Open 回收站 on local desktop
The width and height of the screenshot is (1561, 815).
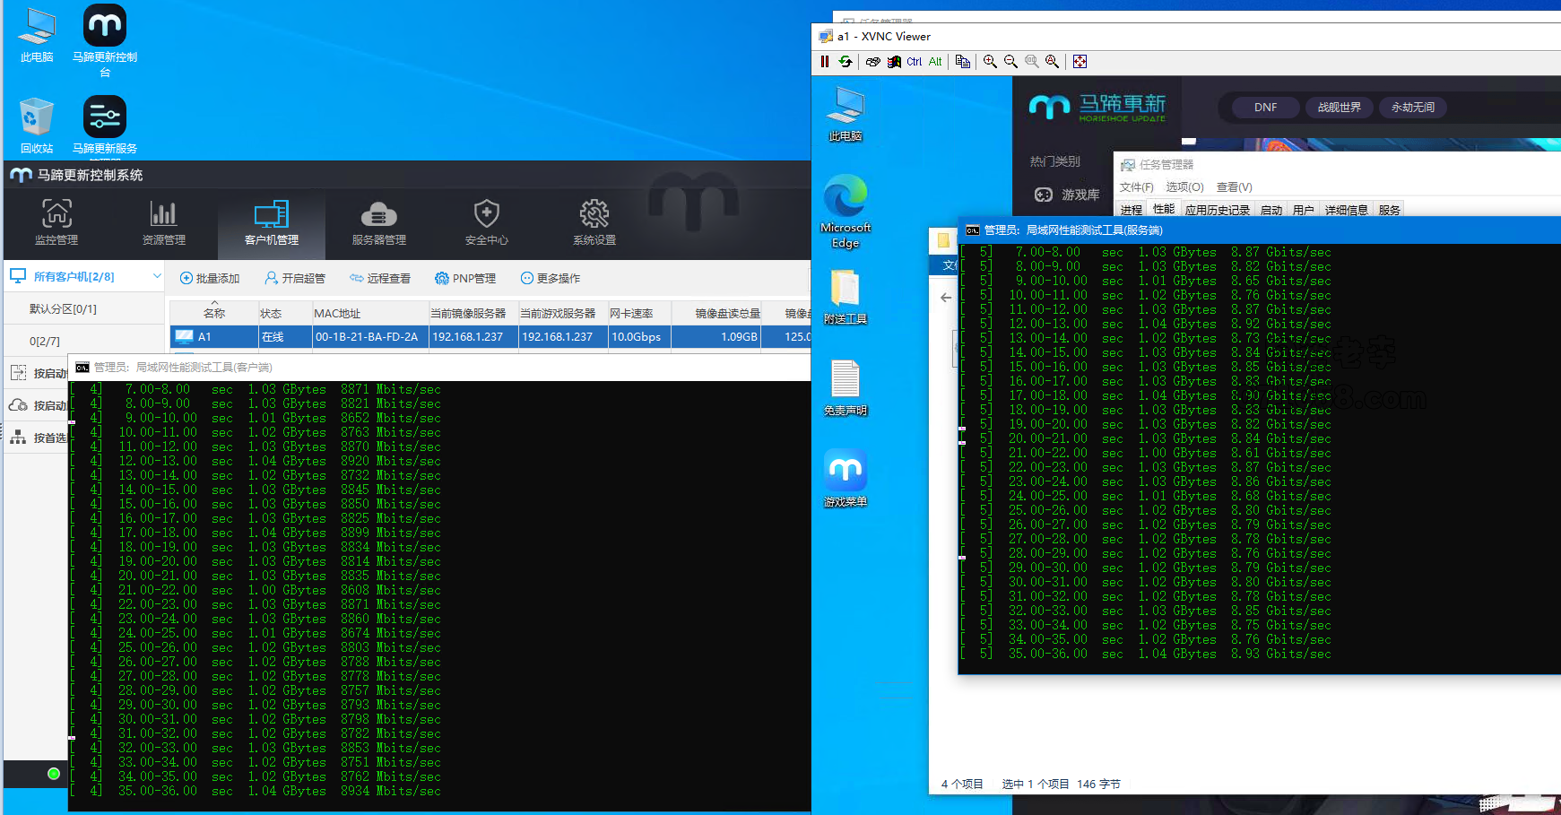click(x=37, y=126)
